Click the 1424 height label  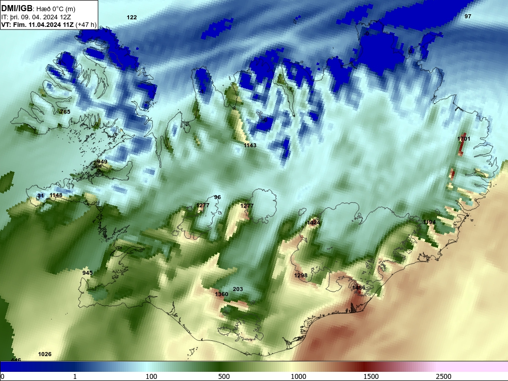(313, 223)
